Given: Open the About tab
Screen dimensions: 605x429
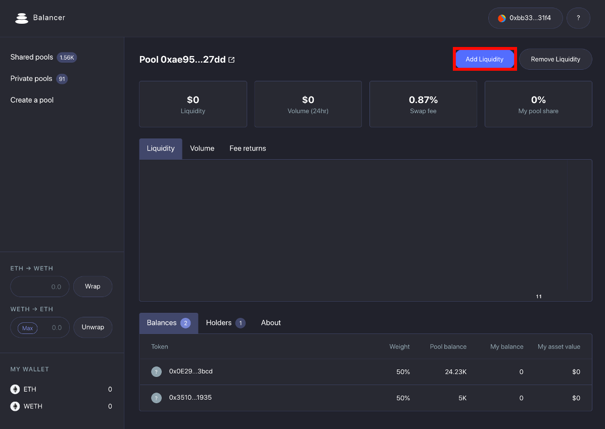Looking at the screenshot, I should (x=270, y=322).
